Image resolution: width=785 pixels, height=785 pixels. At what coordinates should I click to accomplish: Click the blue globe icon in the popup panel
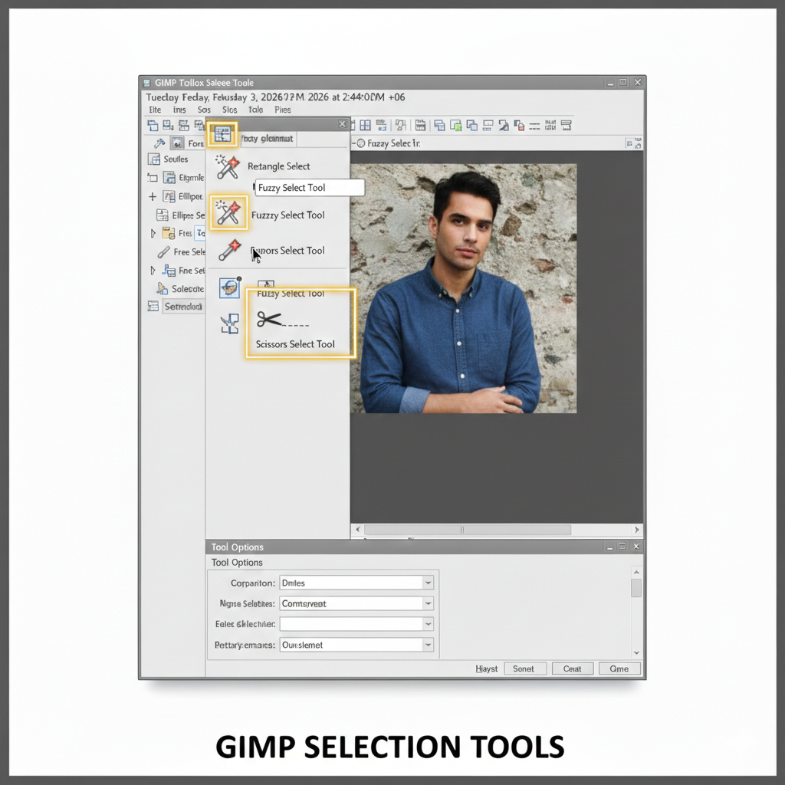[230, 288]
